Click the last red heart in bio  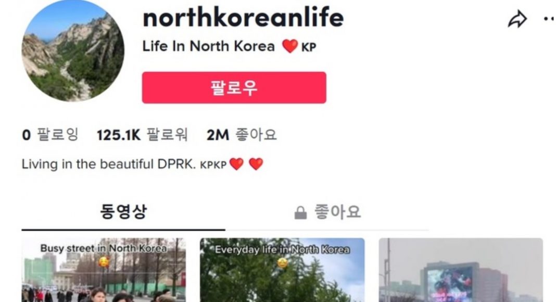[256, 164]
